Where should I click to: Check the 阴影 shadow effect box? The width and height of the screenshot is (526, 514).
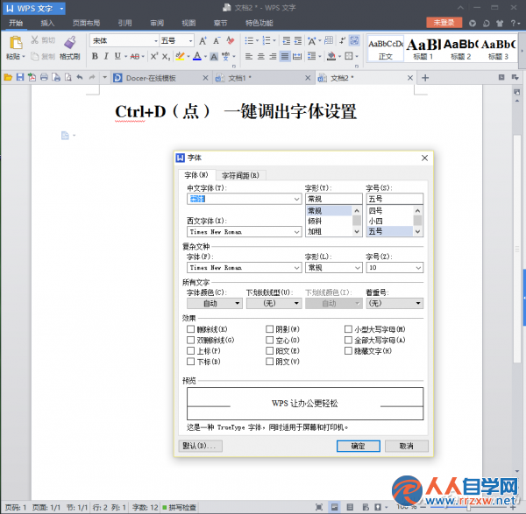269,329
